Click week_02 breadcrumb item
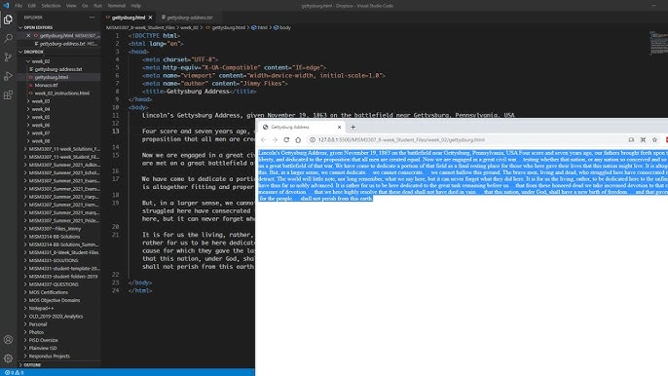Screen dimensions: 668x376 pos(189,27)
